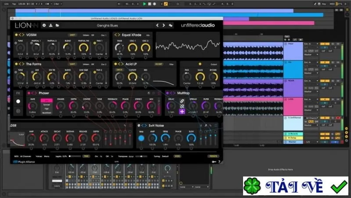Load the next preset with right arrow
The width and height of the screenshot is (351, 198).
pyautogui.click(x=164, y=25)
